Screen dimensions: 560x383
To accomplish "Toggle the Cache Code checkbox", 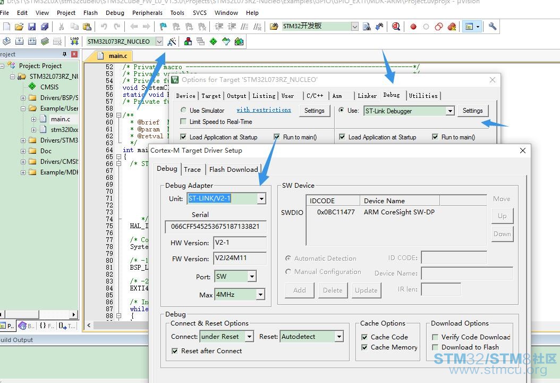I will (364, 337).
